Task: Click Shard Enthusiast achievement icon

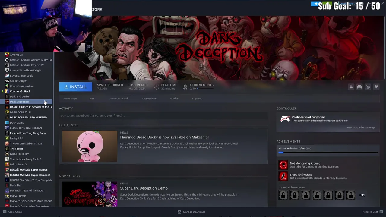Action: pos(283,176)
